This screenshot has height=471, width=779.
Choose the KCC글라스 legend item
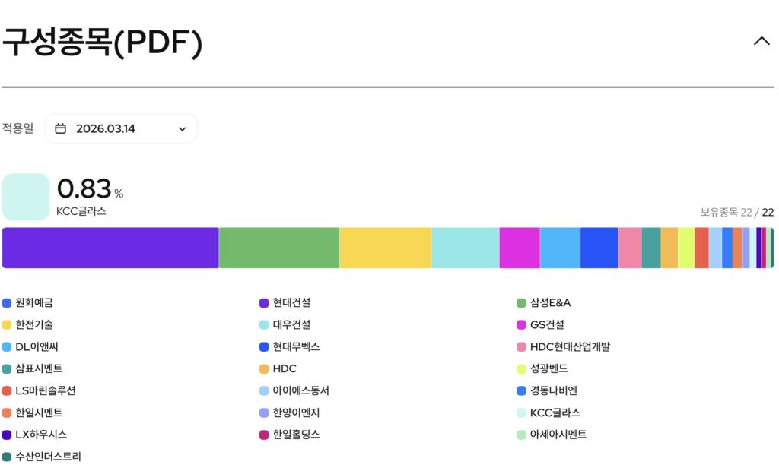click(x=555, y=413)
